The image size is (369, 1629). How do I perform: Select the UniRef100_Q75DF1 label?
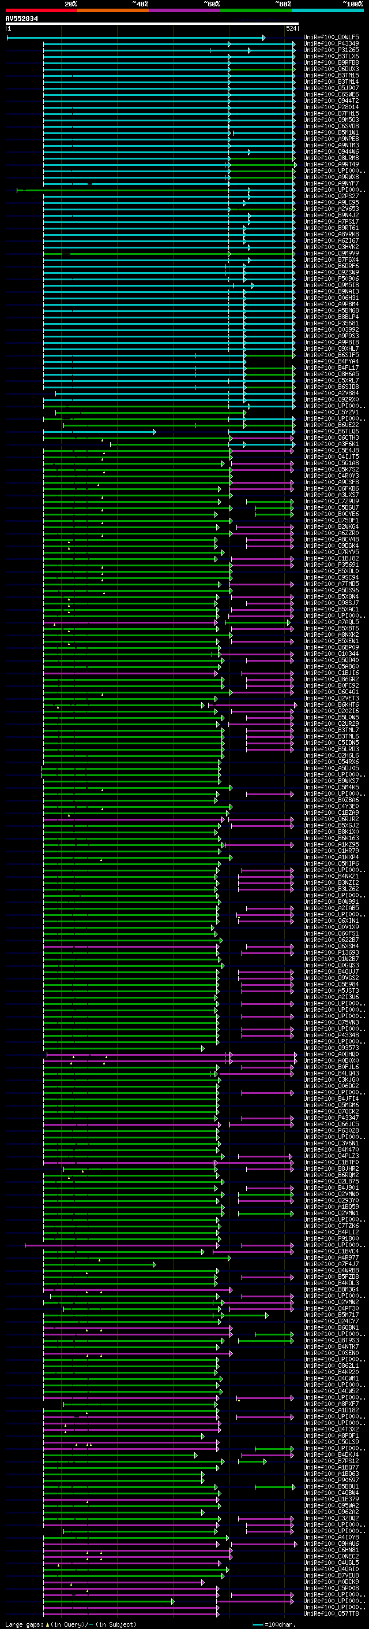[x=331, y=521]
